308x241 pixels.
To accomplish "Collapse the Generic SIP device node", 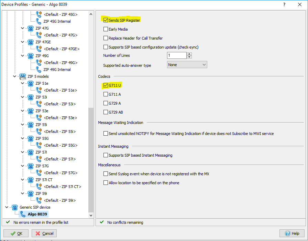I will pos(7,207).
